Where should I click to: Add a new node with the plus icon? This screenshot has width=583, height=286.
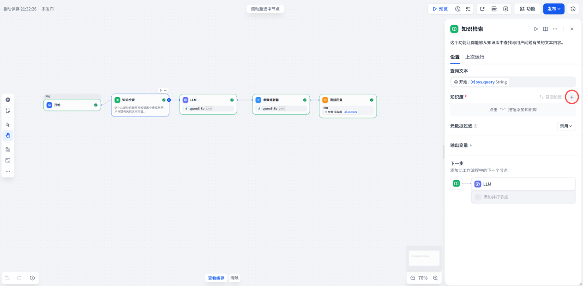pyautogui.click(x=8, y=100)
